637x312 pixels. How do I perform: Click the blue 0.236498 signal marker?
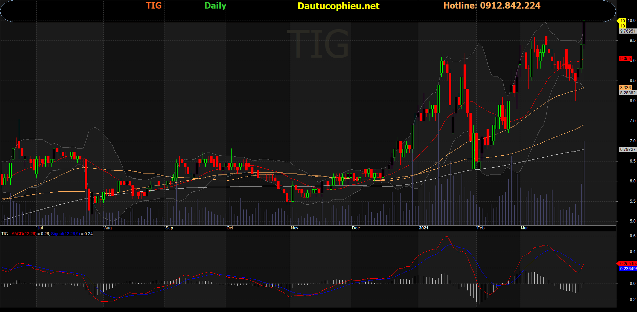pos(628,269)
